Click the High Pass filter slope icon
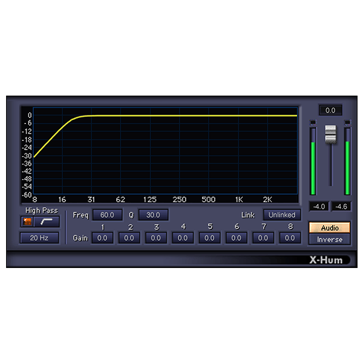This screenshot has height=363, width=363. (46, 222)
